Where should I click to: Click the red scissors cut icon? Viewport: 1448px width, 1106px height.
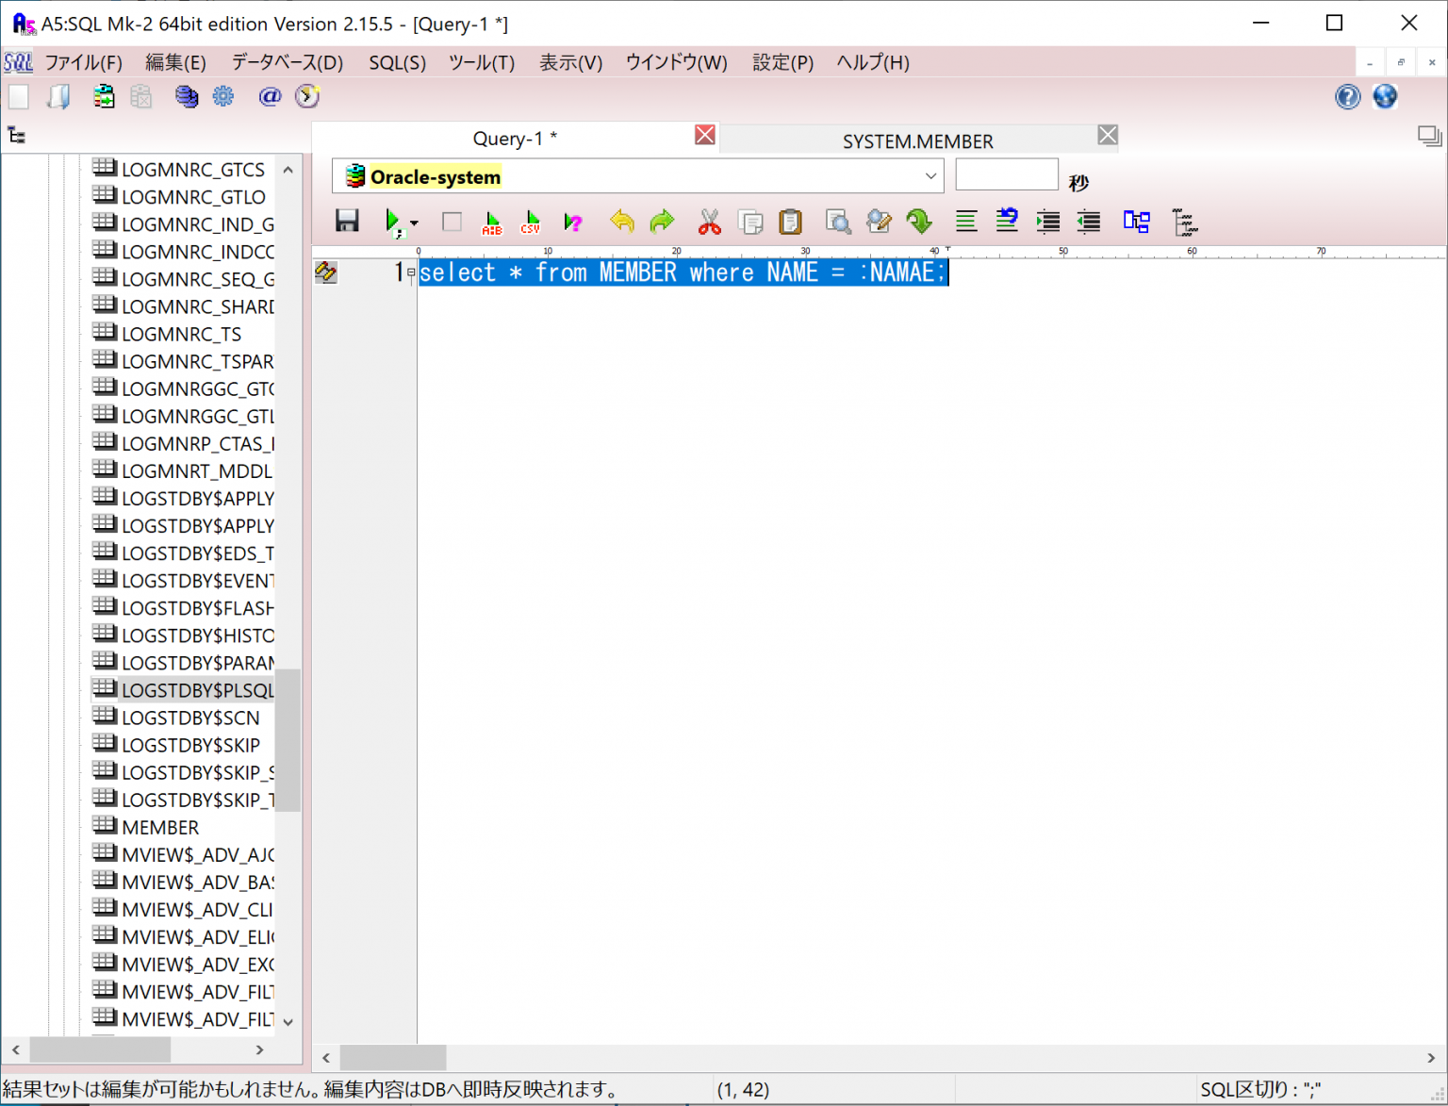[x=709, y=222]
